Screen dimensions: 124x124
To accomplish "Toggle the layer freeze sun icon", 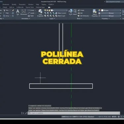I will pyautogui.click(x=47, y=10).
